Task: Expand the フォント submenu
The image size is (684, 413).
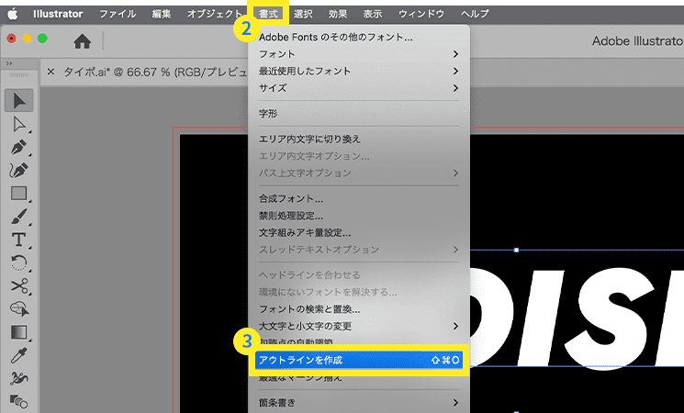Action: point(359,54)
